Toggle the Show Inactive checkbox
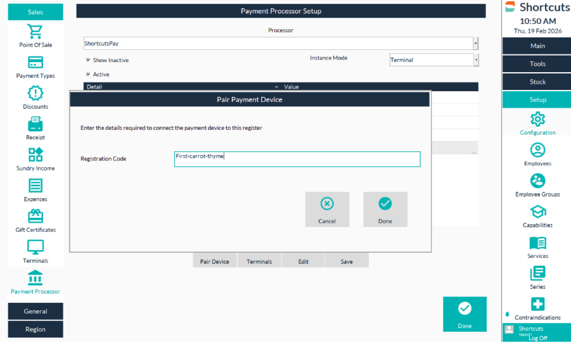Screen dimensions: 571x342 click(88, 60)
